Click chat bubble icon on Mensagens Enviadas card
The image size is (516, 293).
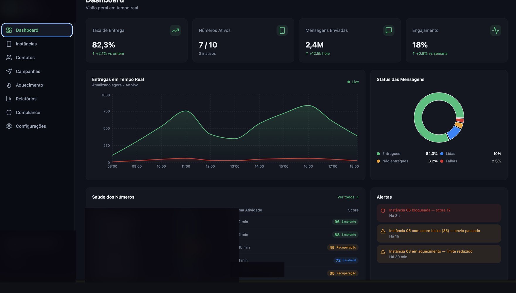389,30
